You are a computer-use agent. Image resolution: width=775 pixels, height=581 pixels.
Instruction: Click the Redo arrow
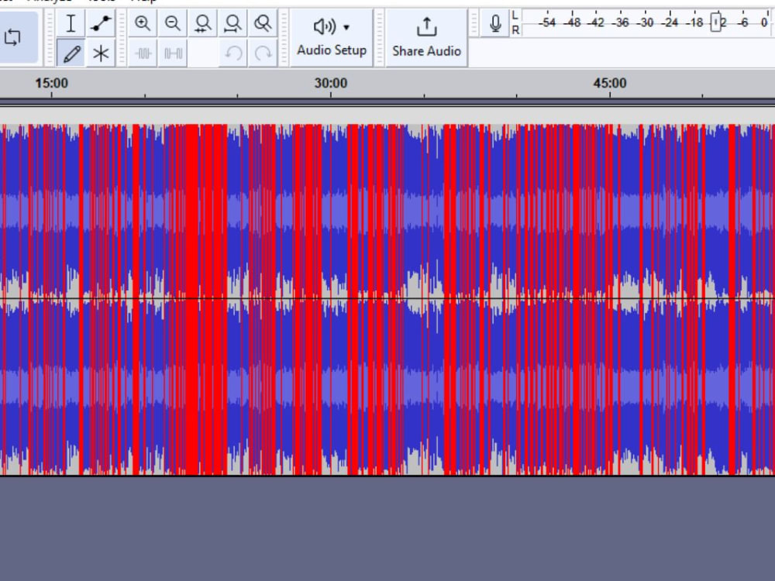tap(263, 53)
